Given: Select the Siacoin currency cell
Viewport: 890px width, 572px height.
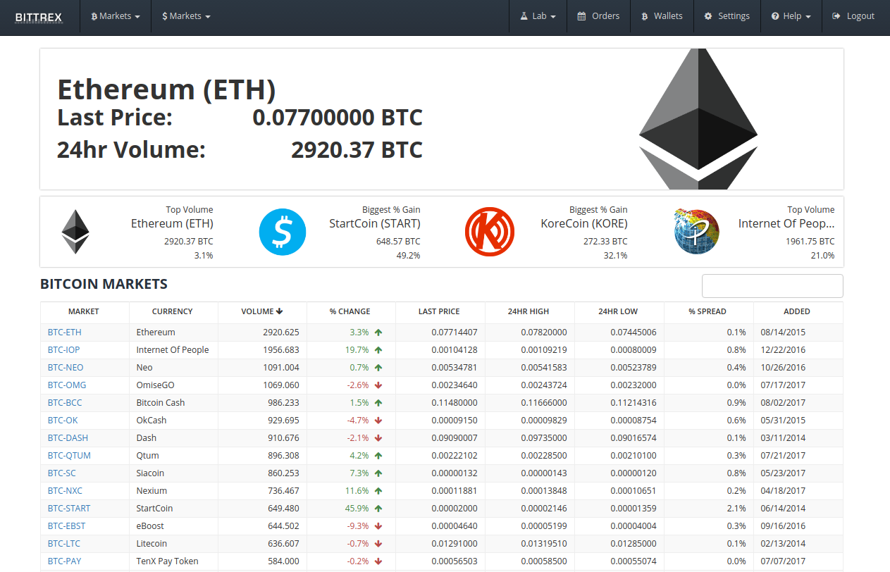Looking at the screenshot, I should tap(173, 473).
